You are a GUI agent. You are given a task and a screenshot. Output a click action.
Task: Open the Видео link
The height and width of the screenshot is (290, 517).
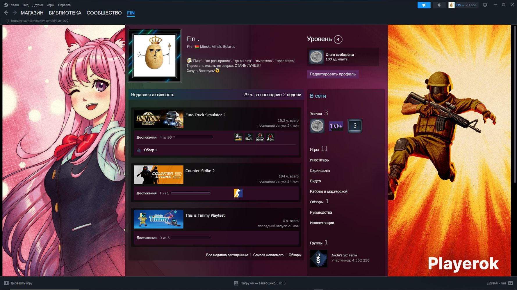315,181
